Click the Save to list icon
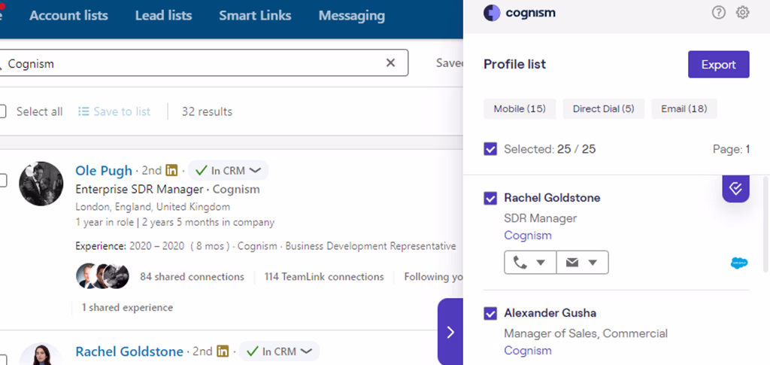Screen dimensions: 770x365 tap(83, 111)
